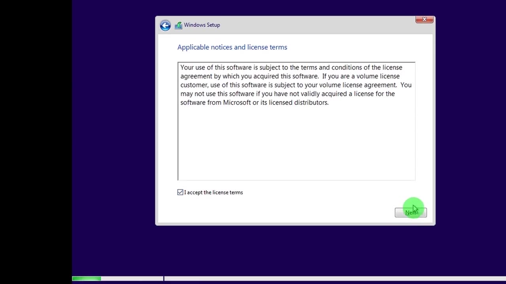506x284 pixels.
Task: Click the green setup progress bar
Action: point(87,278)
